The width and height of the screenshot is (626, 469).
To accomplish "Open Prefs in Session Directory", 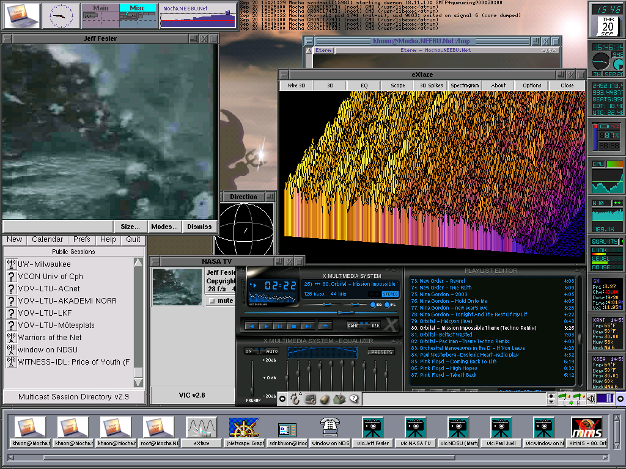I will pyautogui.click(x=82, y=239).
